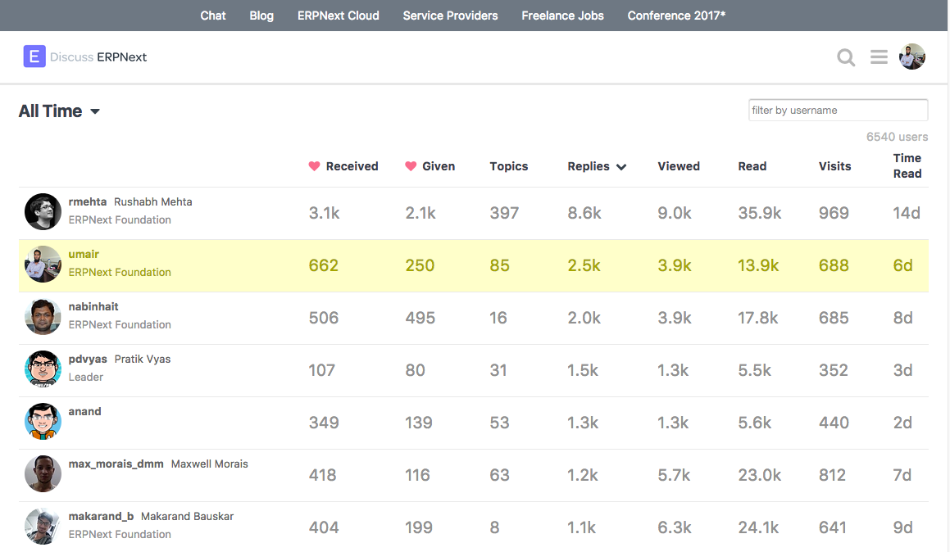Click the Pratik Vyas full name
950x552 pixels.
click(x=143, y=359)
